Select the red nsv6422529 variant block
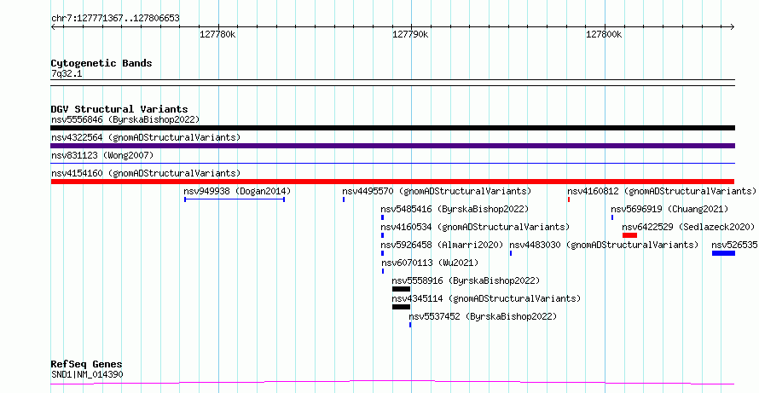The image size is (759, 393). click(629, 235)
